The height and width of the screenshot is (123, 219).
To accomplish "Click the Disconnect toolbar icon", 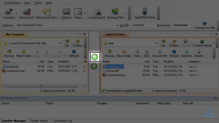I will coord(27,12).
